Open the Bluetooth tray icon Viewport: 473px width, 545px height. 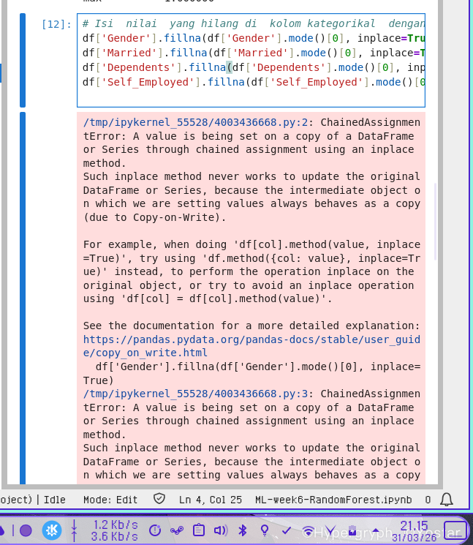click(243, 530)
